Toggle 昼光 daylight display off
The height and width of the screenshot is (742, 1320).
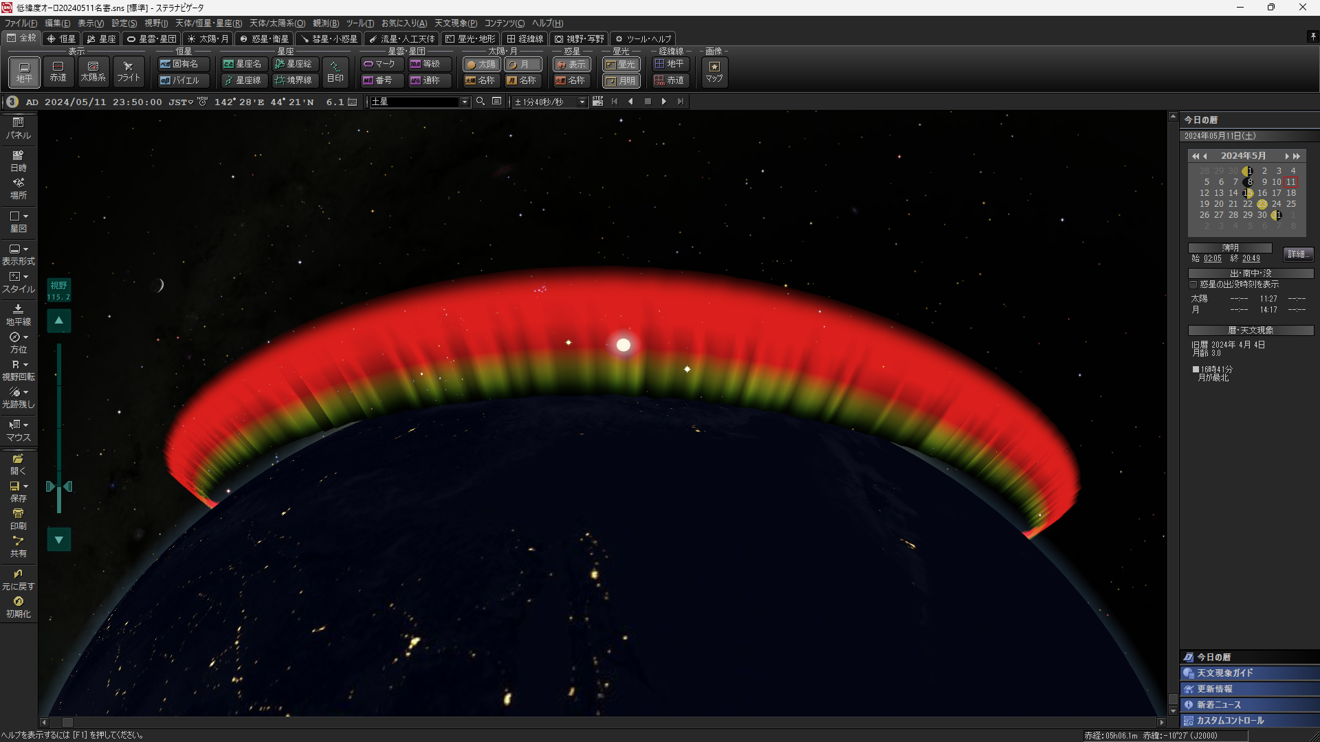tap(621, 64)
